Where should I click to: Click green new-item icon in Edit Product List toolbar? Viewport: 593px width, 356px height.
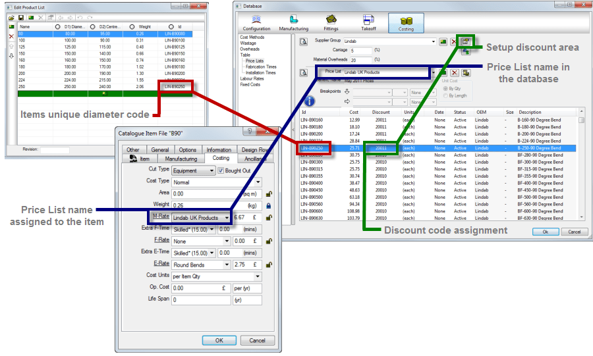(x=31, y=18)
